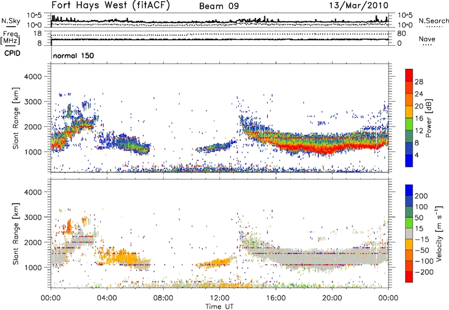Click the '04:00' time axis tick label
449x310 pixels.
[x=107, y=298]
